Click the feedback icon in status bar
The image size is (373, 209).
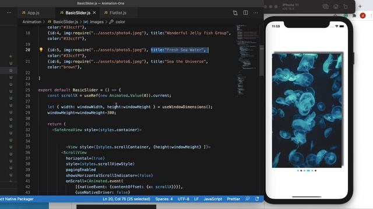(247, 199)
